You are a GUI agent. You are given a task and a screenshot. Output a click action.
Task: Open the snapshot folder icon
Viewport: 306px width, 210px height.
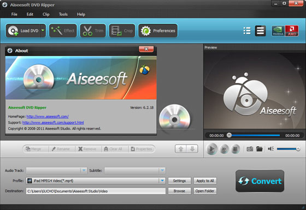click(x=260, y=149)
